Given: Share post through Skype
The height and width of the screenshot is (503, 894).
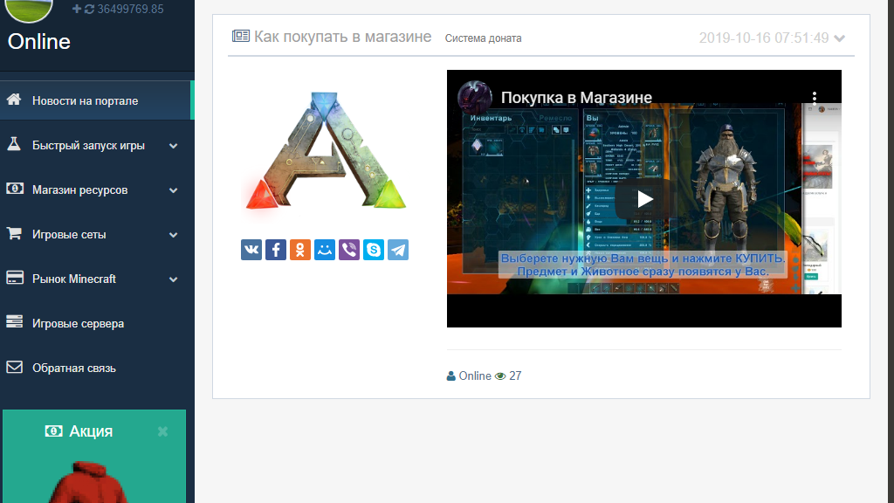Looking at the screenshot, I should click(x=374, y=250).
